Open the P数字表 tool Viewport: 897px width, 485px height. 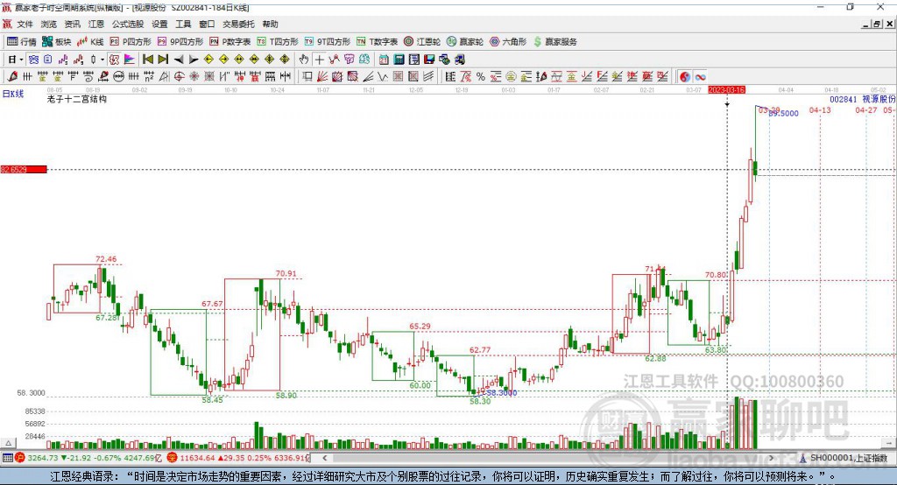tap(230, 42)
